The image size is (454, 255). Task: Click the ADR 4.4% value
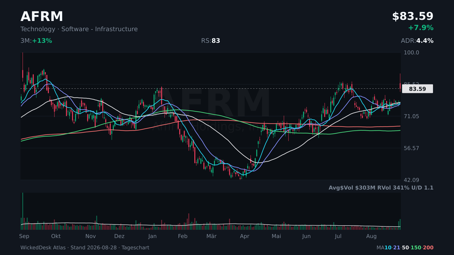(x=417, y=41)
